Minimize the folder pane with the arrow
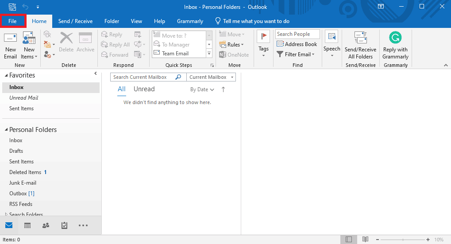451x244 pixels. coord(96,74)
